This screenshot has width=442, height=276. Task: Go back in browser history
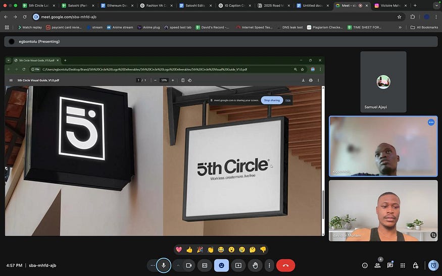click(x=6, y=17)
